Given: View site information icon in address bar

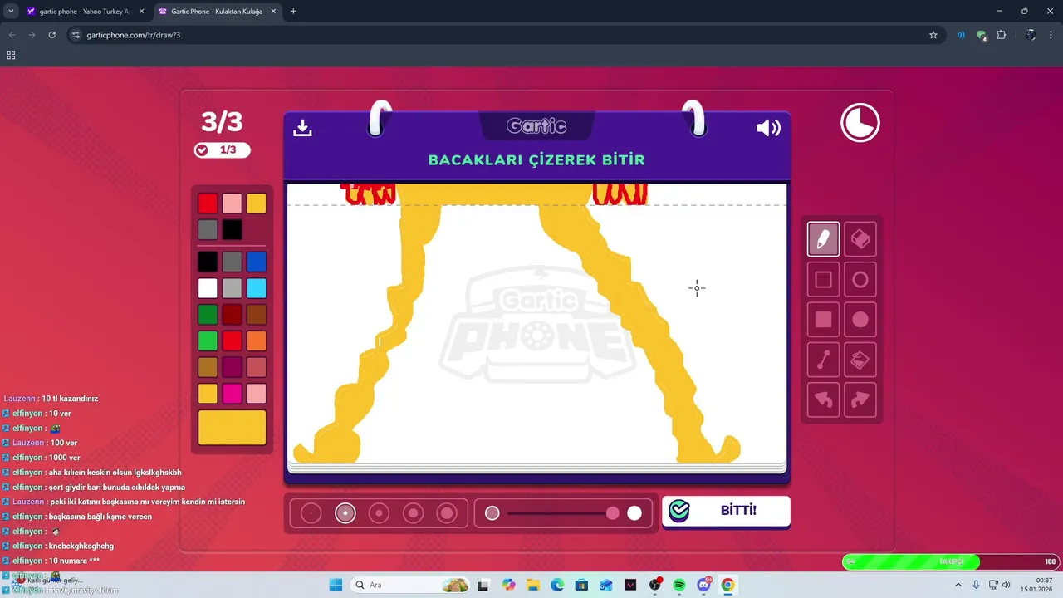Looking at the screenshot, I should click(76, 35).
